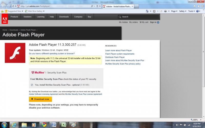
Task: Click the zoom level 100% control
Action: (x=195, y=120)
